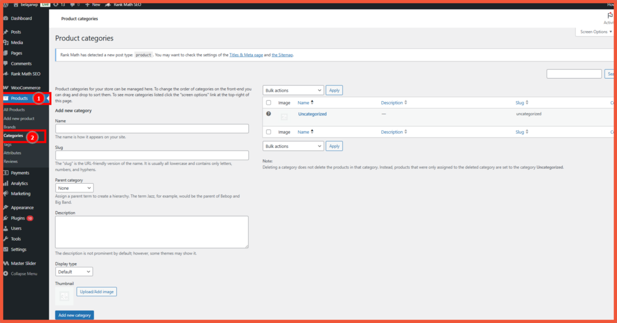The image size is (617, 323).
Task: Open Attributes in the Products submenu
Action: [13, 153]
